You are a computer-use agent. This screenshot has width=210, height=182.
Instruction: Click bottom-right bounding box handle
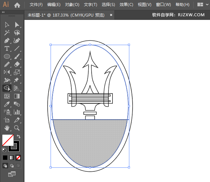(x=129, y=167)
